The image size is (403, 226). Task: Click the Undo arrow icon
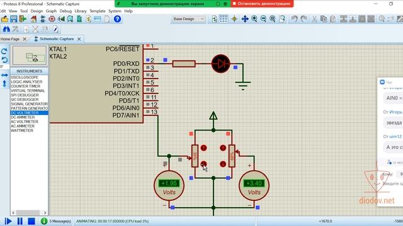pyautogui.click(x=295, y=19)
